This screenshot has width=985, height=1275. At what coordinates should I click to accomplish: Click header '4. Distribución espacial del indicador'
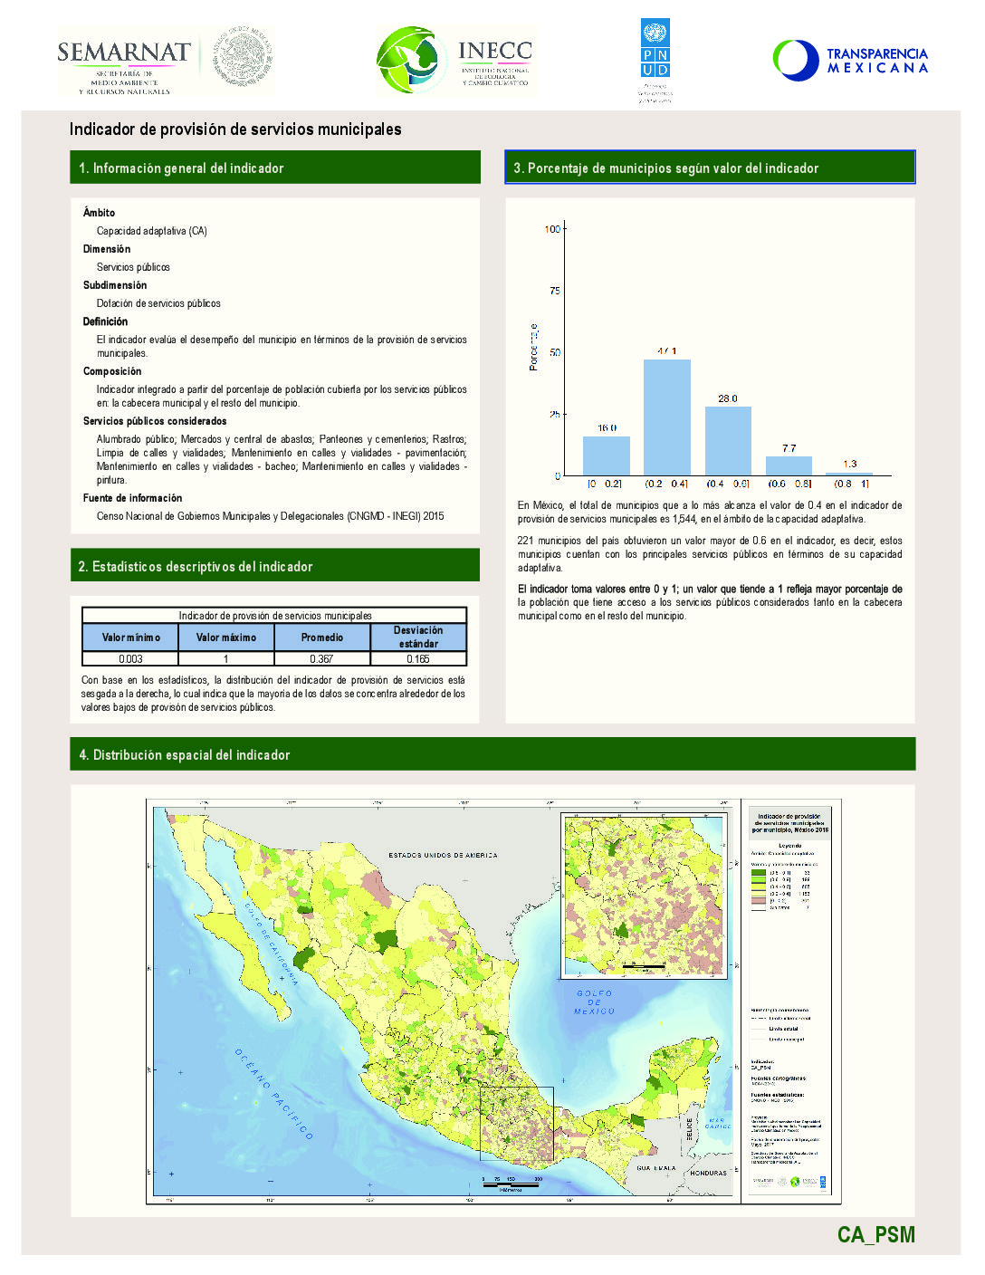492,754
